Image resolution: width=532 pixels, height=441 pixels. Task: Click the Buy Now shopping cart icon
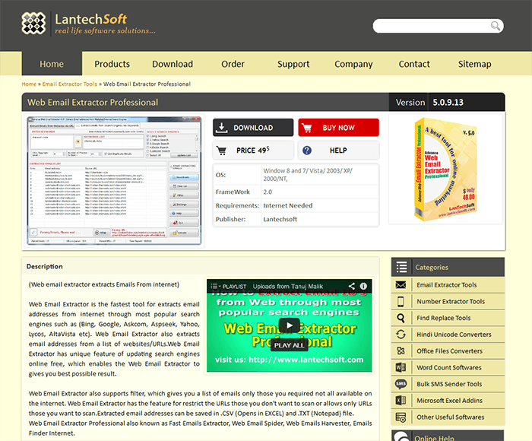tap(307, 128)
